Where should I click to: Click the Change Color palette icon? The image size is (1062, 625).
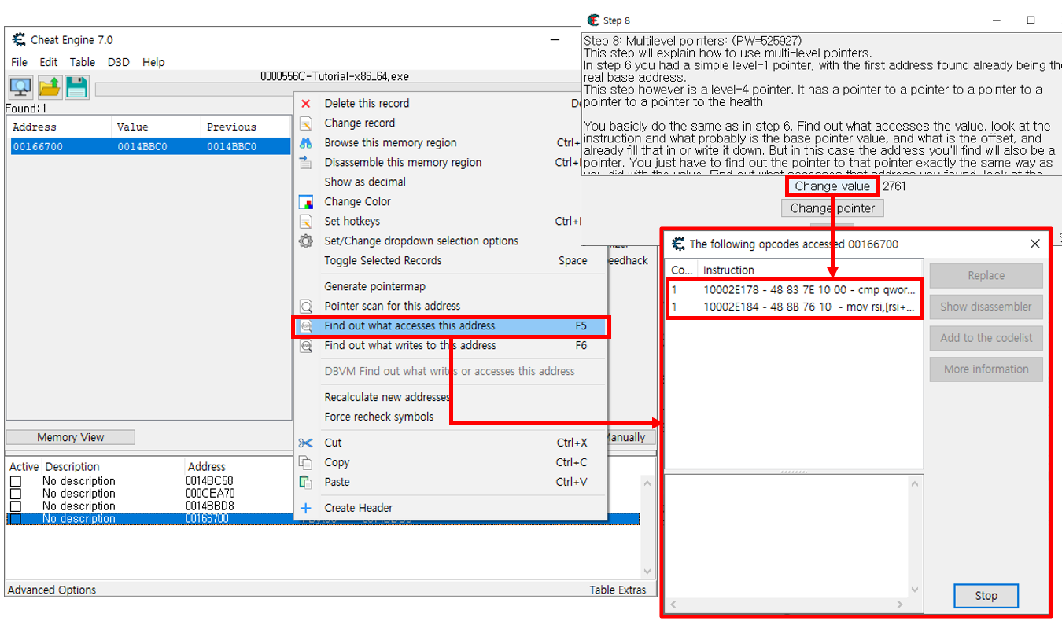tap(307, 201)
